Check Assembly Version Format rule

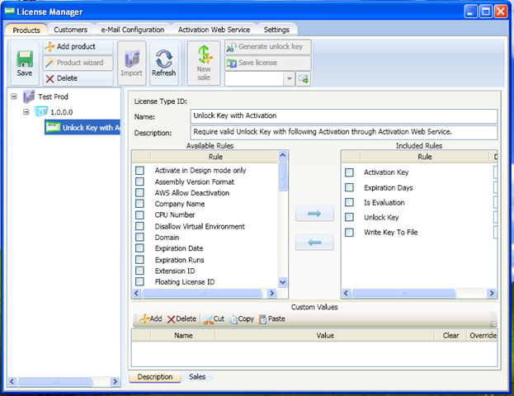(139, 181)
